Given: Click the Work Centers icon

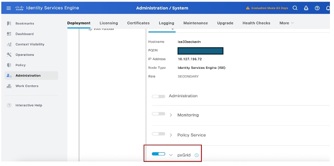Looking at the screenshot, I should click(x=9, y=86).
